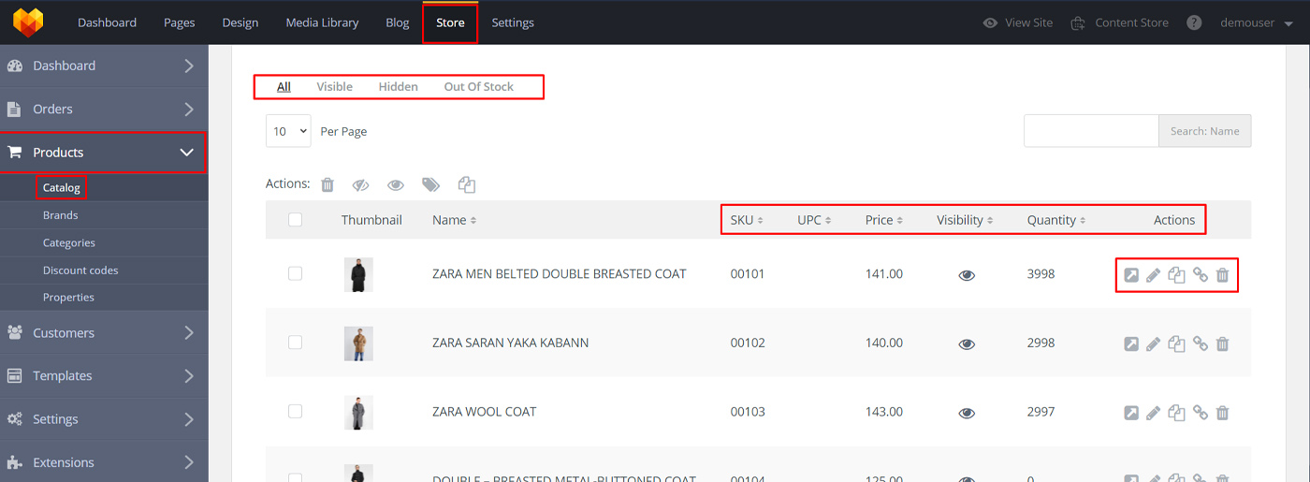Duplicate the ZARA MEN BELTED COAT product
Viewport: 1310px width, 482px height.
tap(1177, 275)
